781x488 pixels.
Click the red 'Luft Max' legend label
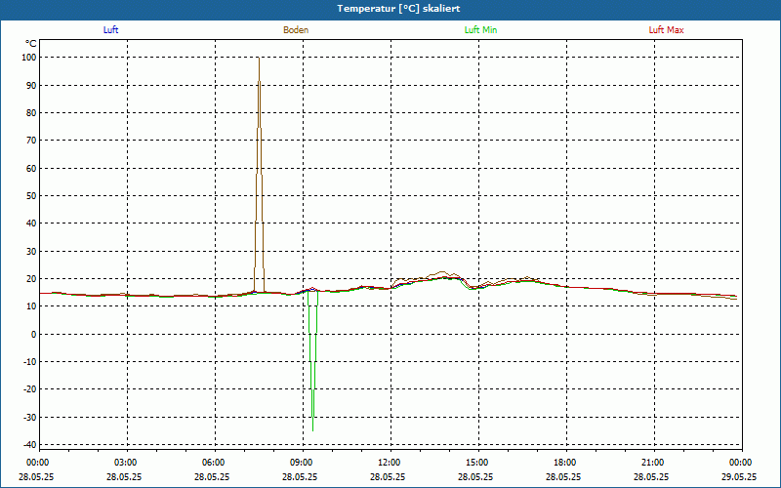[x=666, y=30]
